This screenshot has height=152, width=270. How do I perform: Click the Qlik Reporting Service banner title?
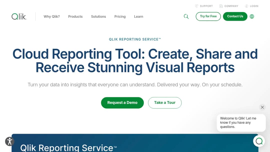[68, 148]
